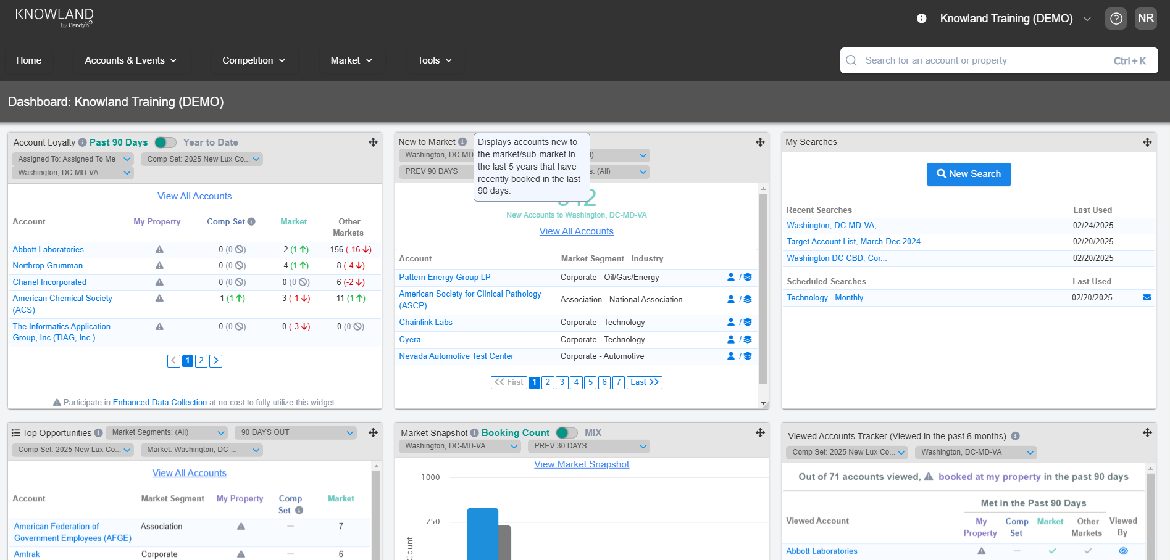Click the move handle on Account Loyalty widget
The height and width of the screenshot is (560, 1170).
[373, 142]
